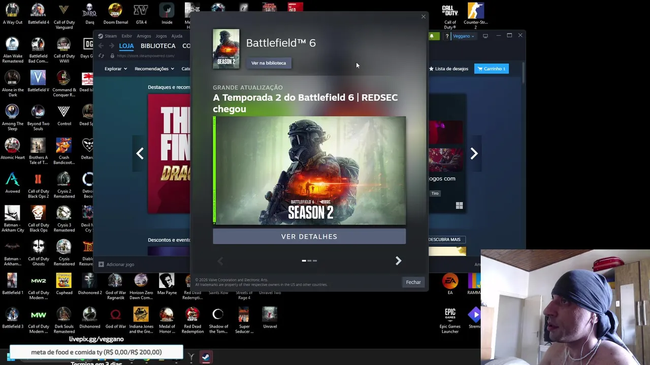The image size is (650, 365).
Task: Select second page dot in popup
Action: pos(309,261)
